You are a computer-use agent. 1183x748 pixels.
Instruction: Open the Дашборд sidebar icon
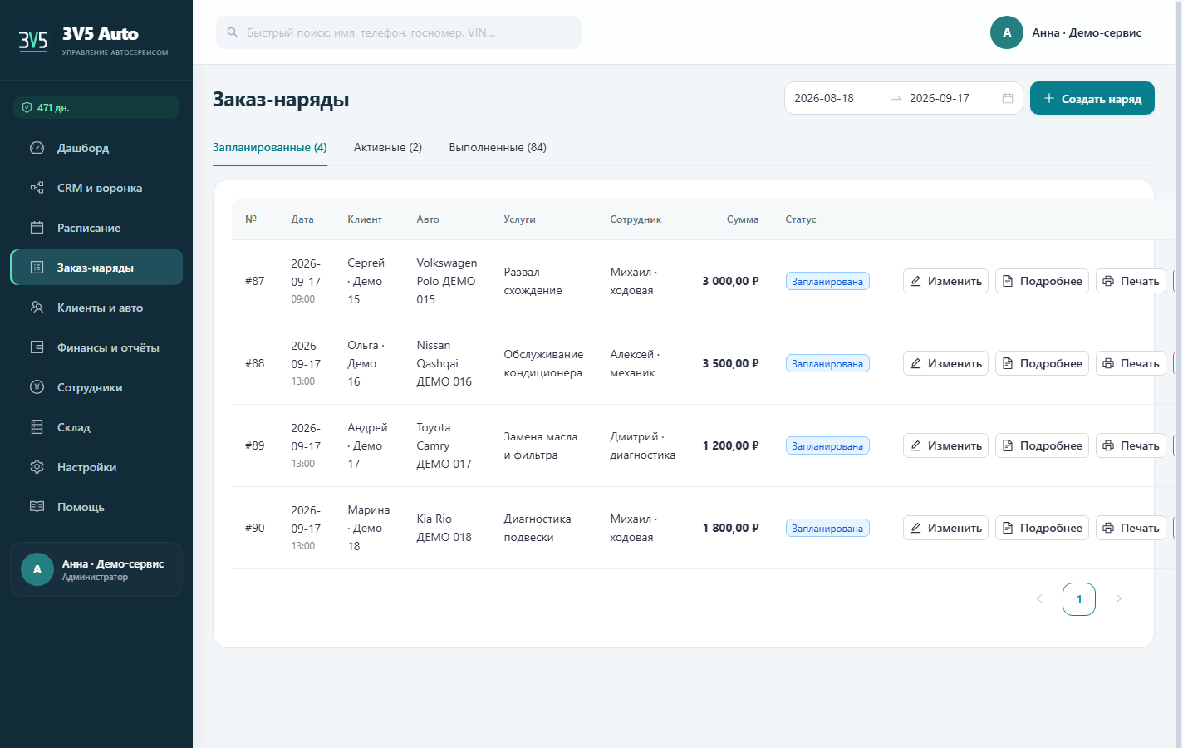pyautogui.click(x=37, y=148)
